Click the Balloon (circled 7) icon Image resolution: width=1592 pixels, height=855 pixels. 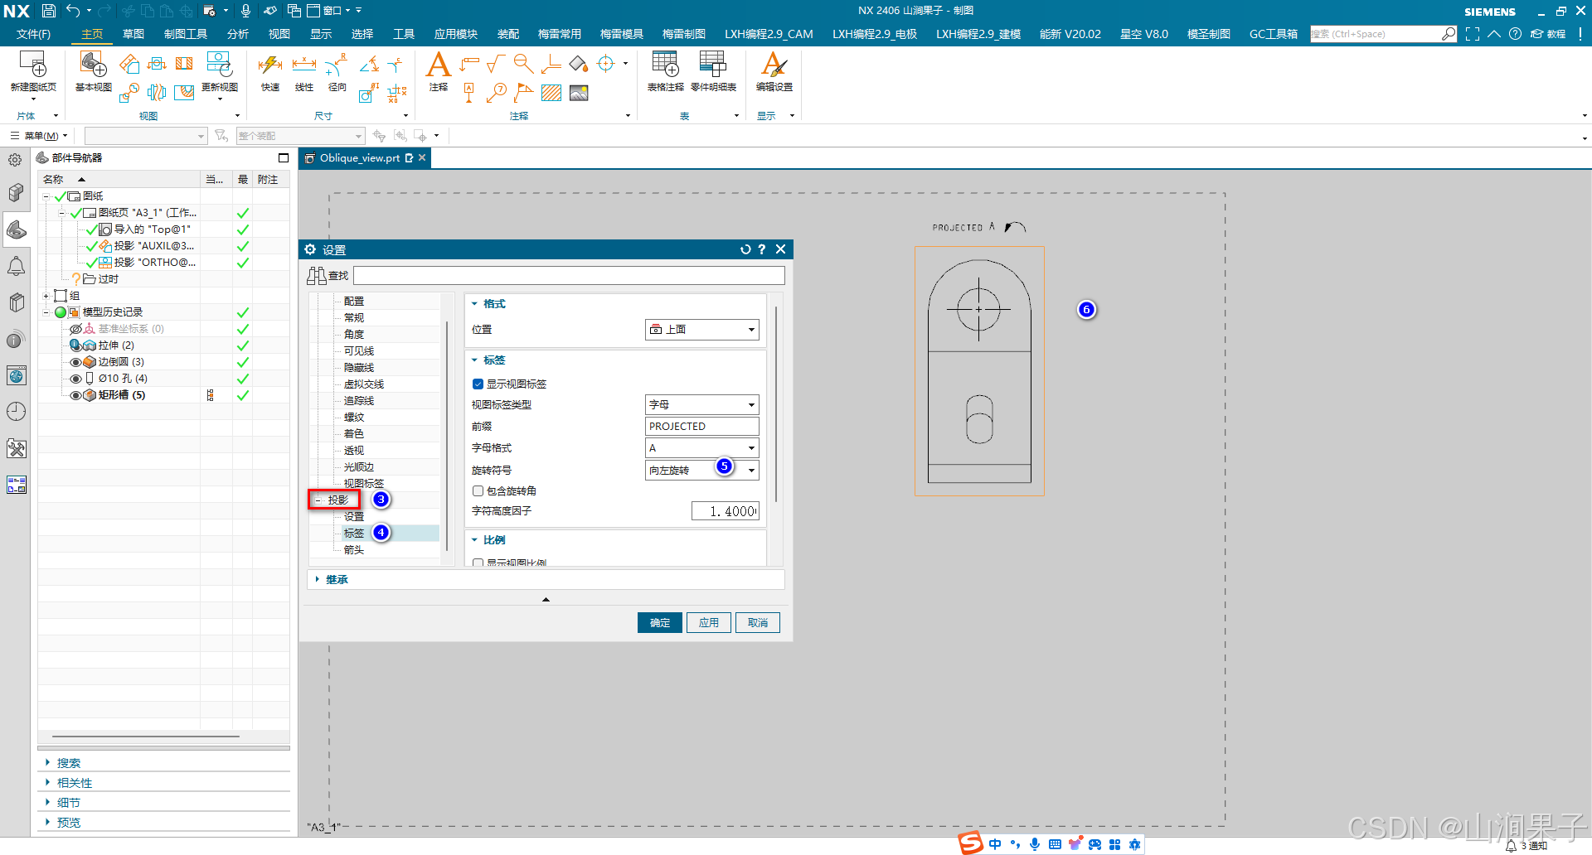coord(497,93)
